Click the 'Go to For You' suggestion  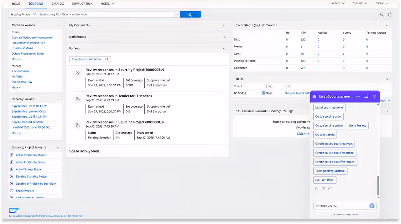click(357, 125)
